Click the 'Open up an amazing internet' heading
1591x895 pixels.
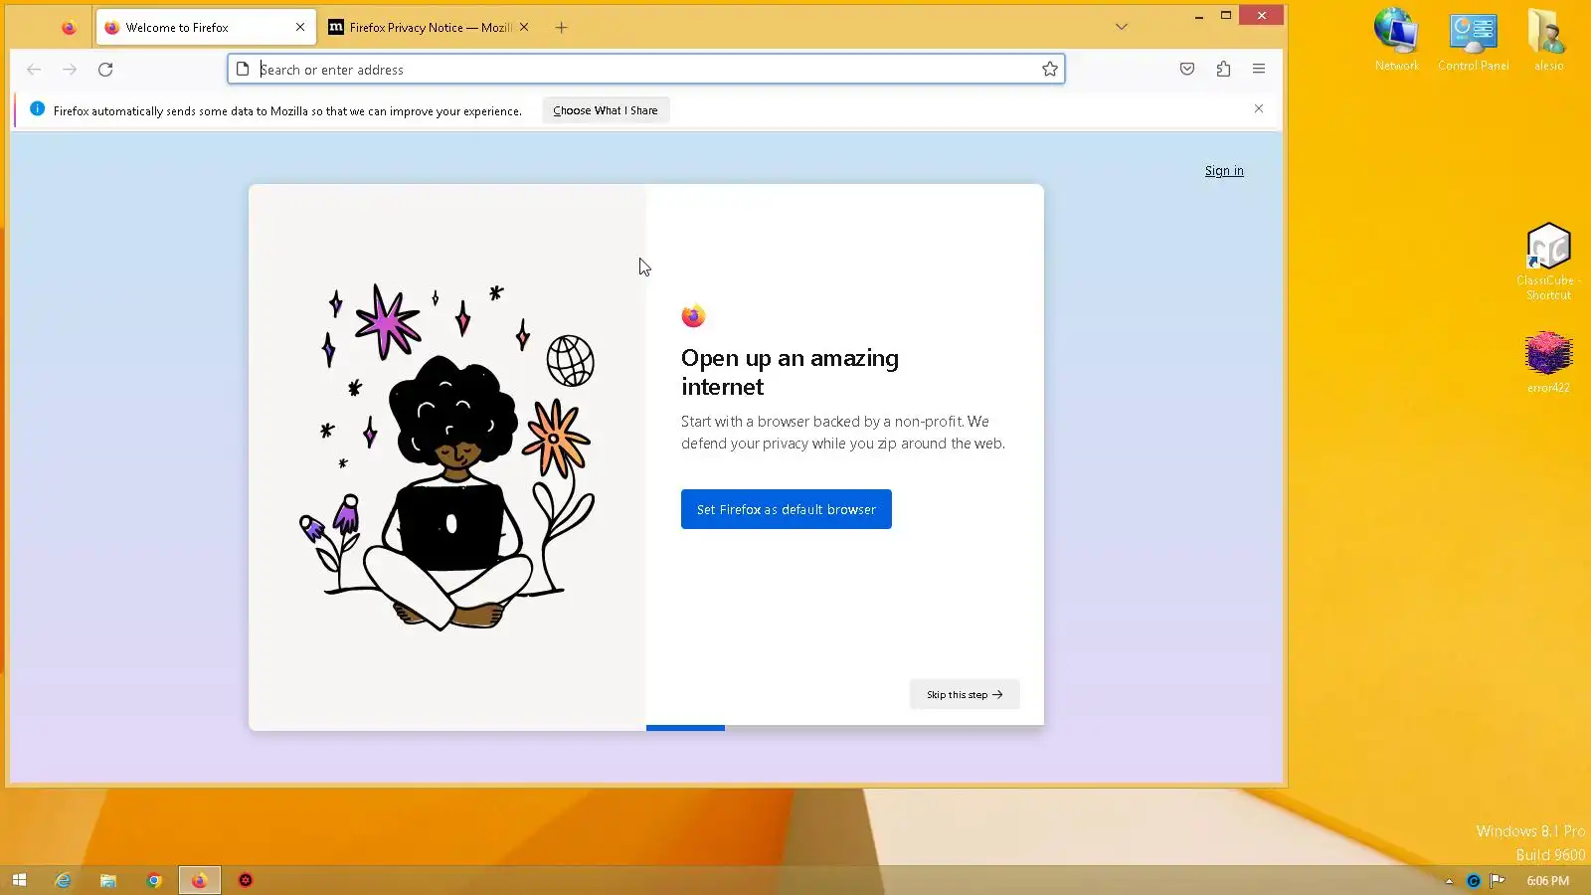tap(791, 372)
